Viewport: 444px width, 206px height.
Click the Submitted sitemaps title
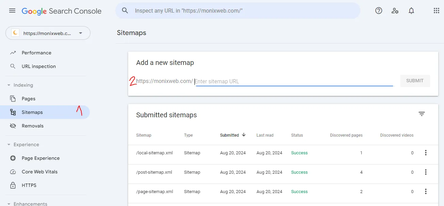(166, 115)
